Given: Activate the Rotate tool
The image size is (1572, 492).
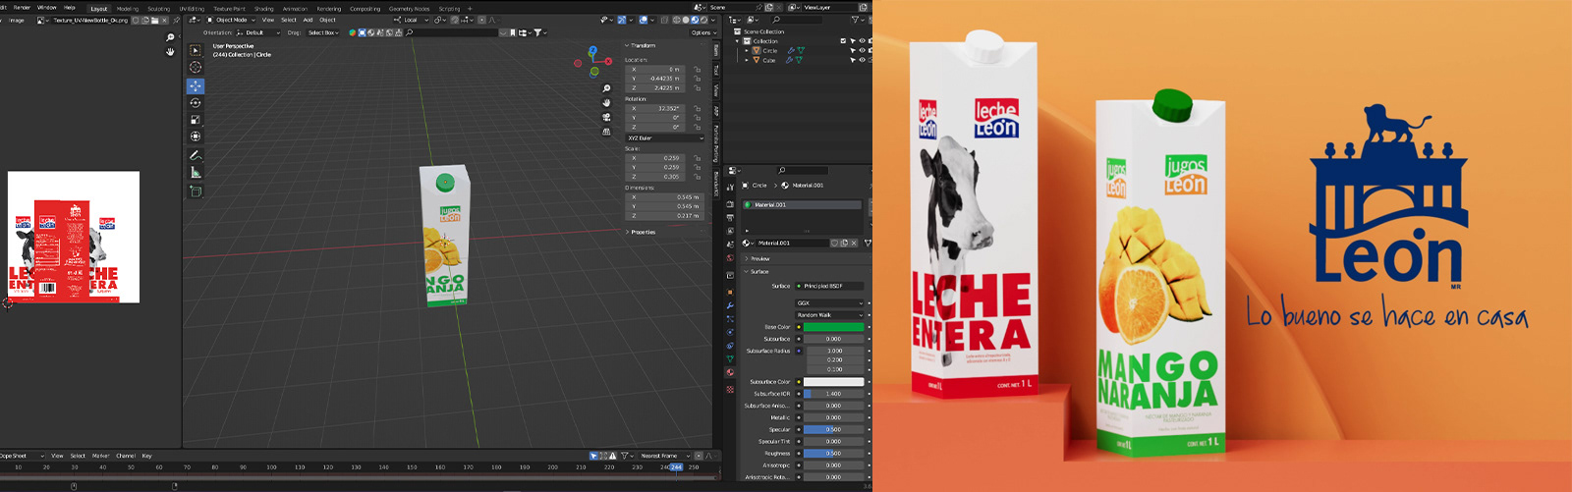Looking at the screenshot, I should click(195, 103).
